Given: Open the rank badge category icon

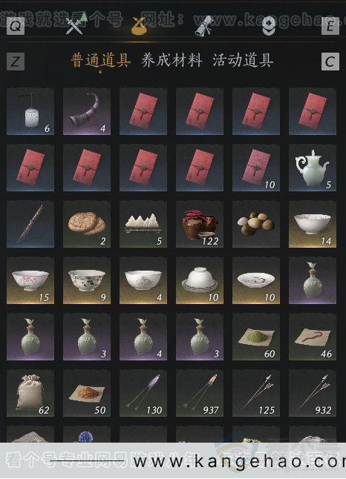Looking at the screenshot, I should coord(269,26).
